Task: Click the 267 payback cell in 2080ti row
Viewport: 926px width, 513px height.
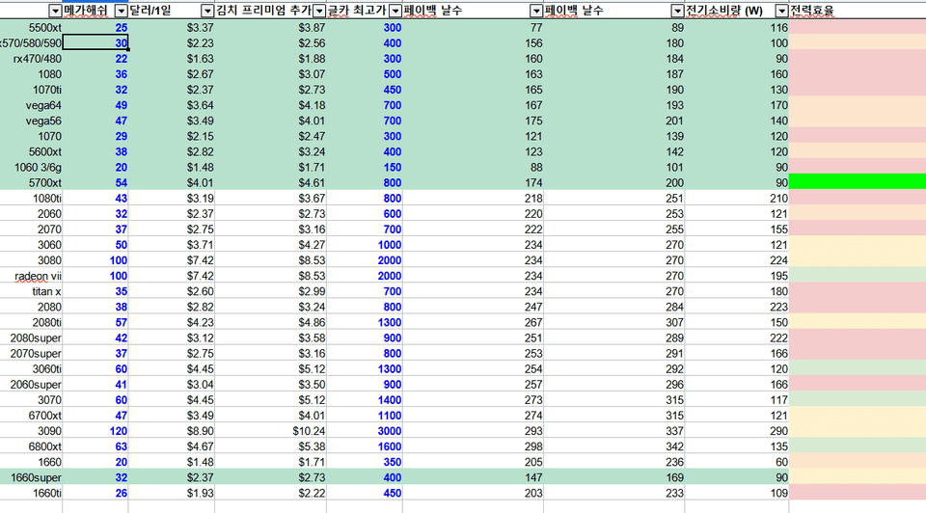Action: tap(473, 322)
